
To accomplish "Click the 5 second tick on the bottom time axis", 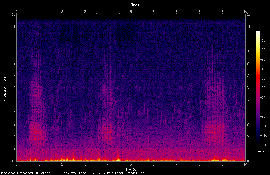I will click(131, 164).
